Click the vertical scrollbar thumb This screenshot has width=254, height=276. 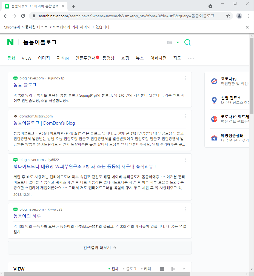252,76
